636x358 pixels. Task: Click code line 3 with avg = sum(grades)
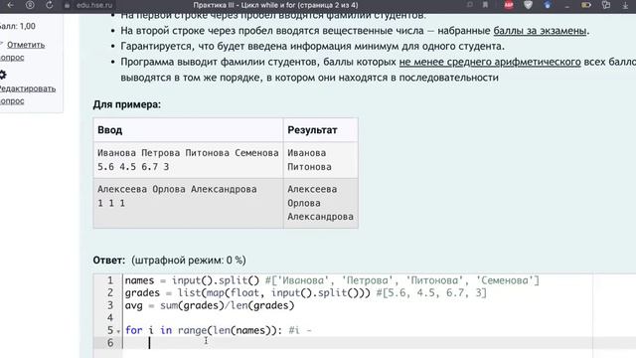210,305
